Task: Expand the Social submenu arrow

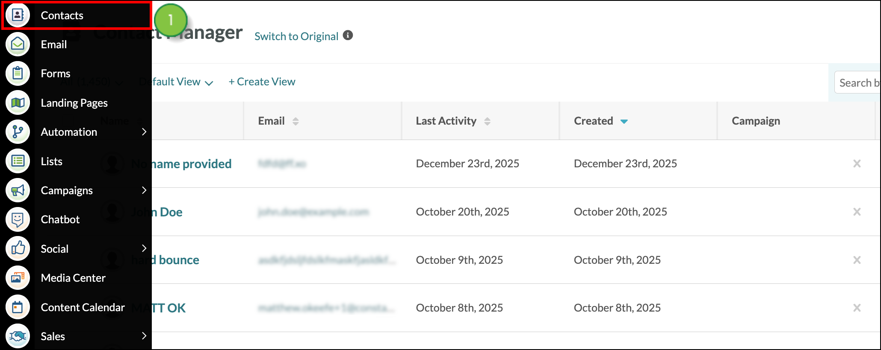Action: 144,248
